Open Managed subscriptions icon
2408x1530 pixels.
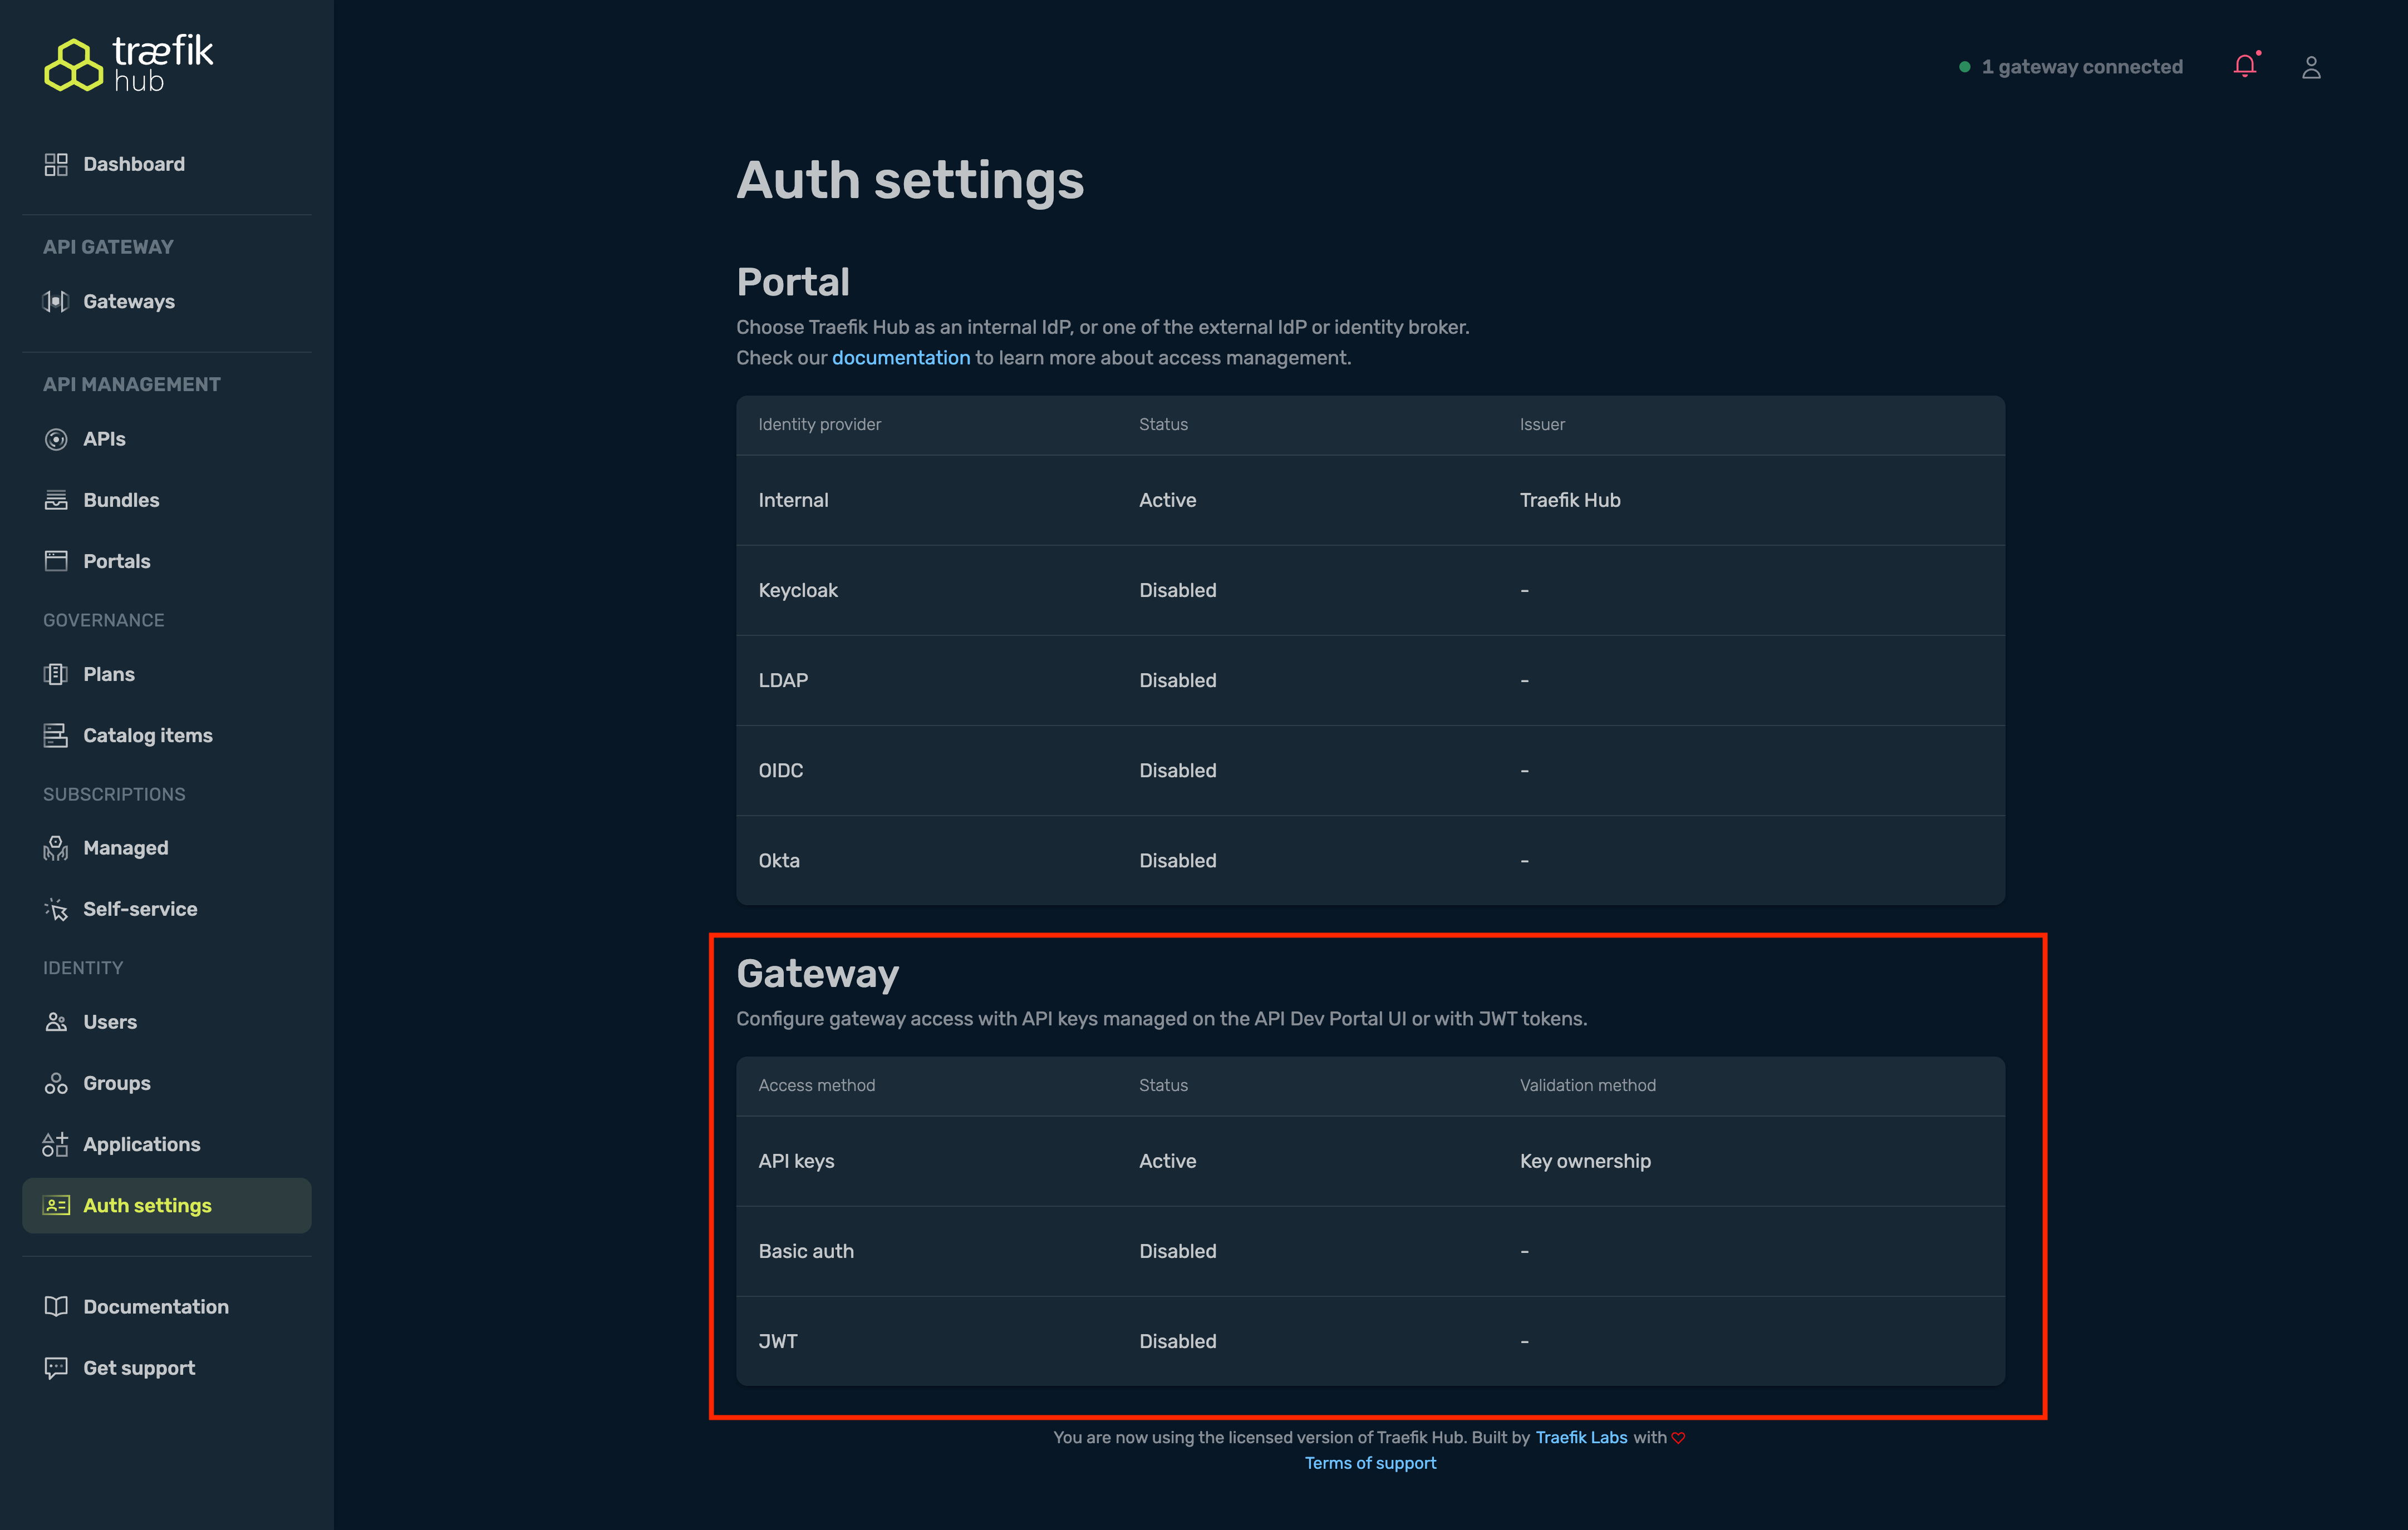pos(56,847)
